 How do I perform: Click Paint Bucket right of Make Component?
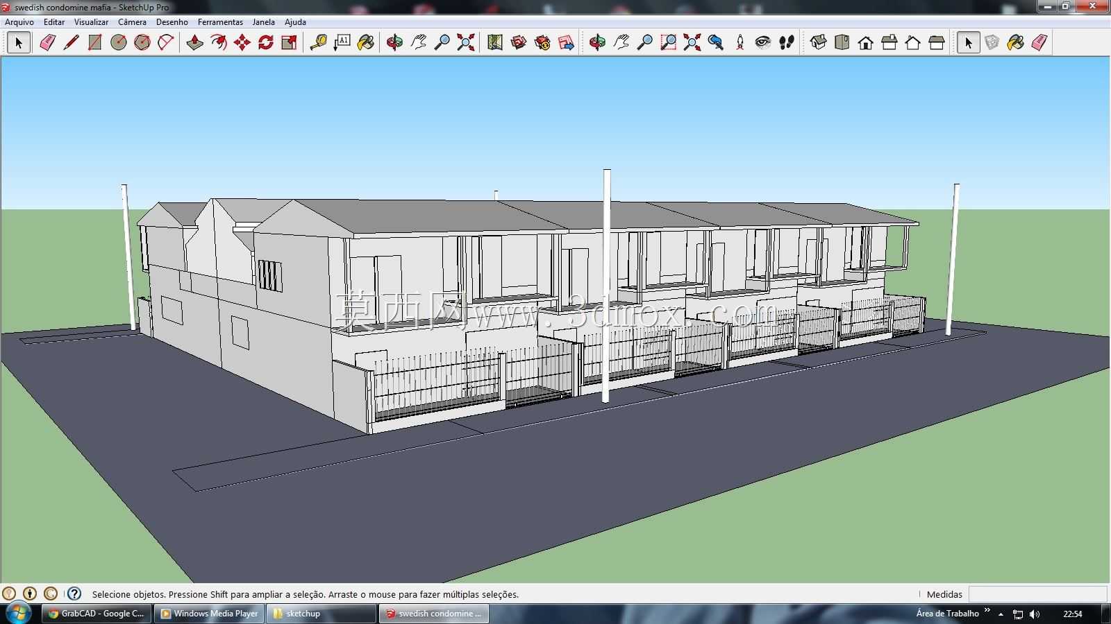click(1015, 42)
